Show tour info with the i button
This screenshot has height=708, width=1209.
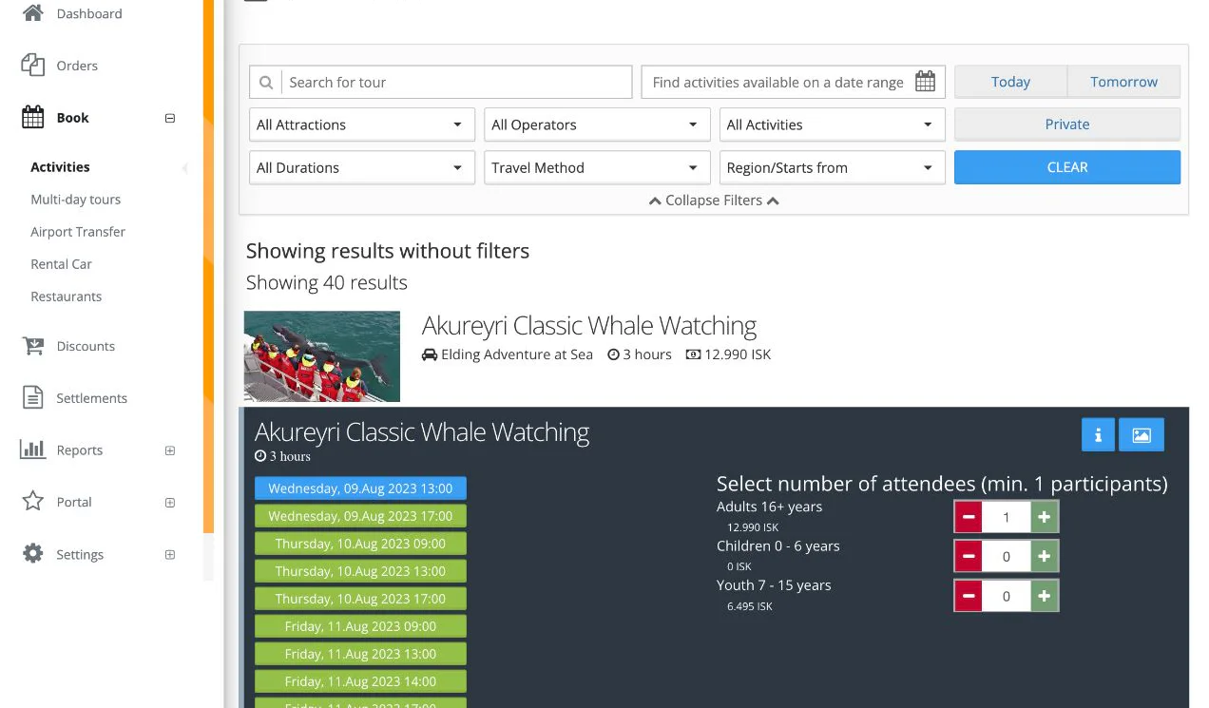pos(1098,435)
